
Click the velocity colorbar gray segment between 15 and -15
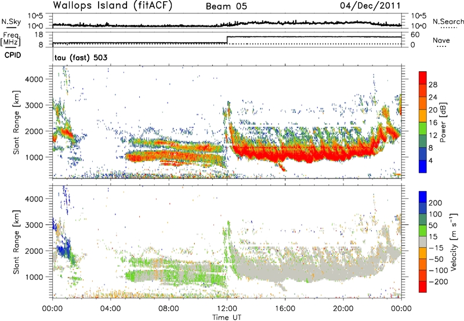click(x=423, y=242)
